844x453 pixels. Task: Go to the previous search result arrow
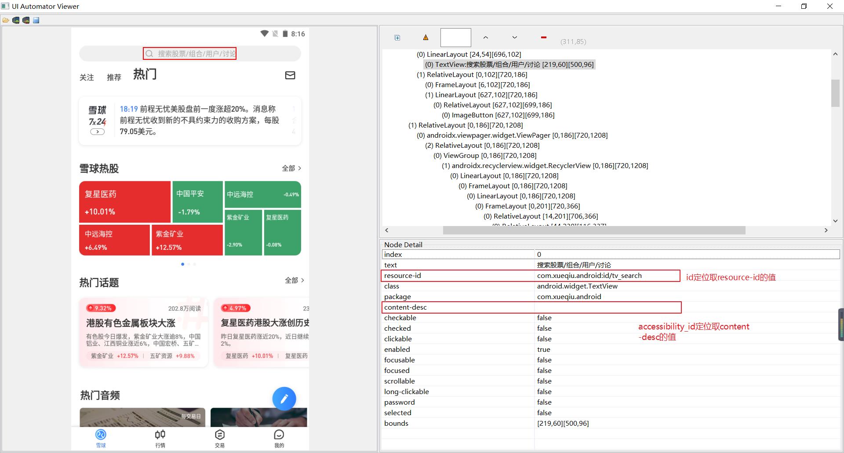[486, 37]
